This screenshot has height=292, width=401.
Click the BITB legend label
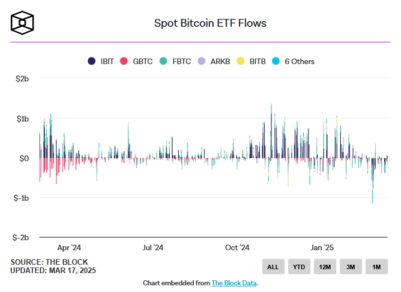point(257,61)
